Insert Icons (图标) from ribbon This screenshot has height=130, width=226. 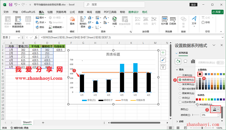click(x=40, y=27)
